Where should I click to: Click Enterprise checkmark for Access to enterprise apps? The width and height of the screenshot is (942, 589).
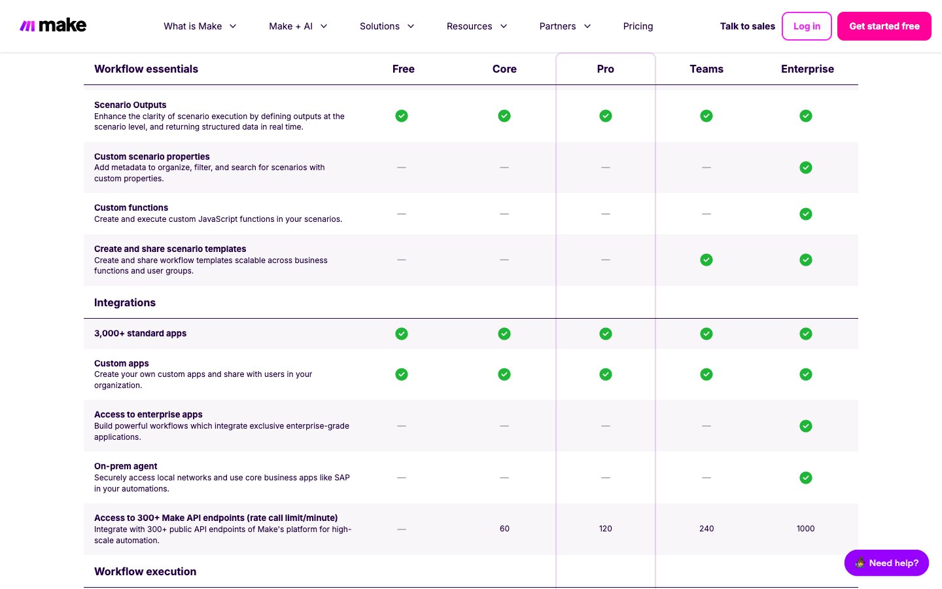tap(806, 426)
